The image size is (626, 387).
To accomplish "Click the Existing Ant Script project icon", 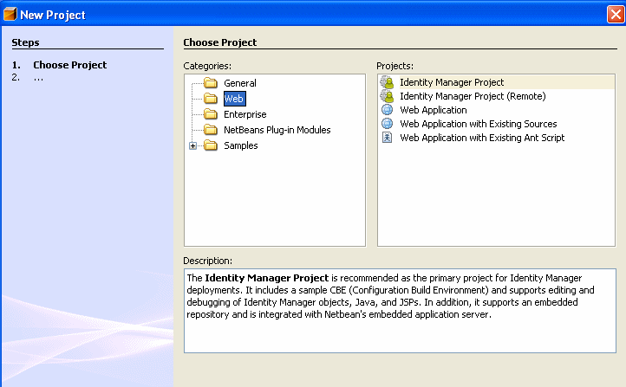I will (x=387, y=138).
